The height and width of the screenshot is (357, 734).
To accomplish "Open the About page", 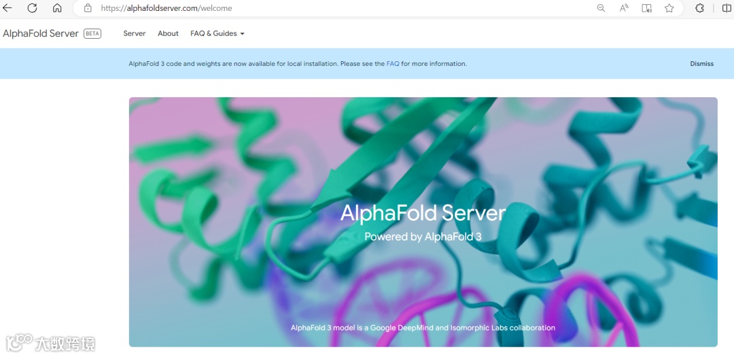I will click(168, 33).
